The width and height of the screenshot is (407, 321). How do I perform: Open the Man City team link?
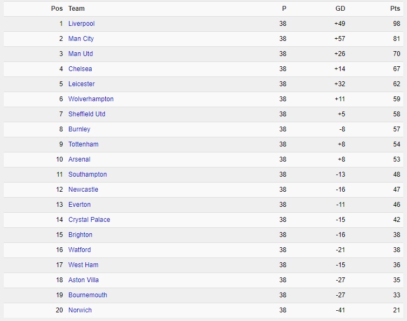click(81, 39)
